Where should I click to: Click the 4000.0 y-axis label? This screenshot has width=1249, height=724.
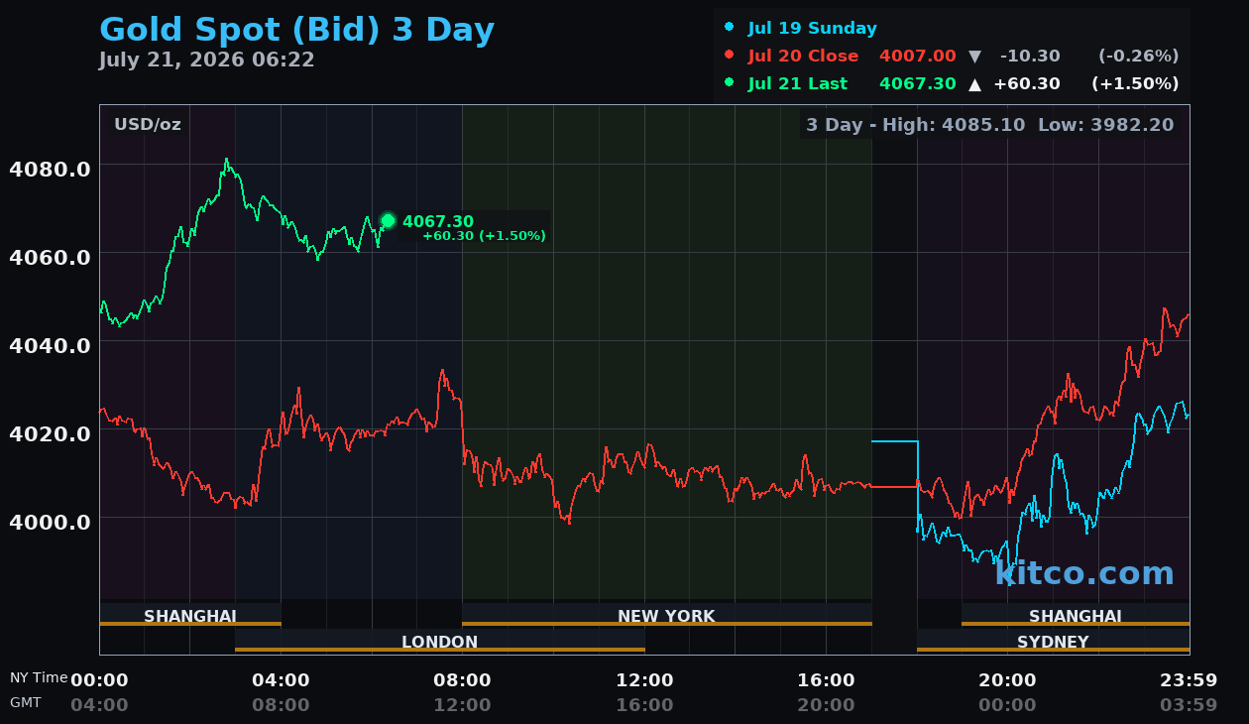click(50, 522)
